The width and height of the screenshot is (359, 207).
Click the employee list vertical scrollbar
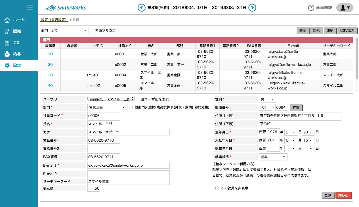[357, 58]
